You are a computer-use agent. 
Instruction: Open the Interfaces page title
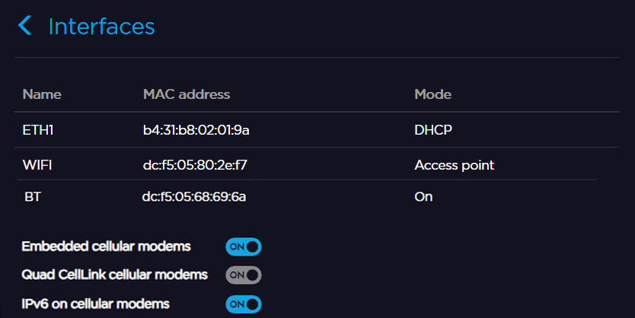point(101,27)
